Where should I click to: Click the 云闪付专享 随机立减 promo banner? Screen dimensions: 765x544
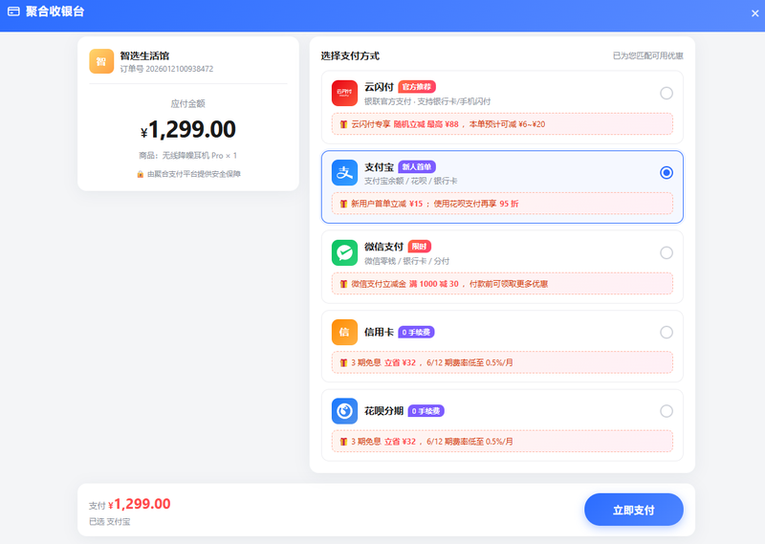502,124
